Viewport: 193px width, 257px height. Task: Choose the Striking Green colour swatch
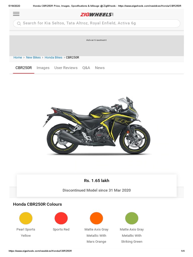tap(132, 218)
